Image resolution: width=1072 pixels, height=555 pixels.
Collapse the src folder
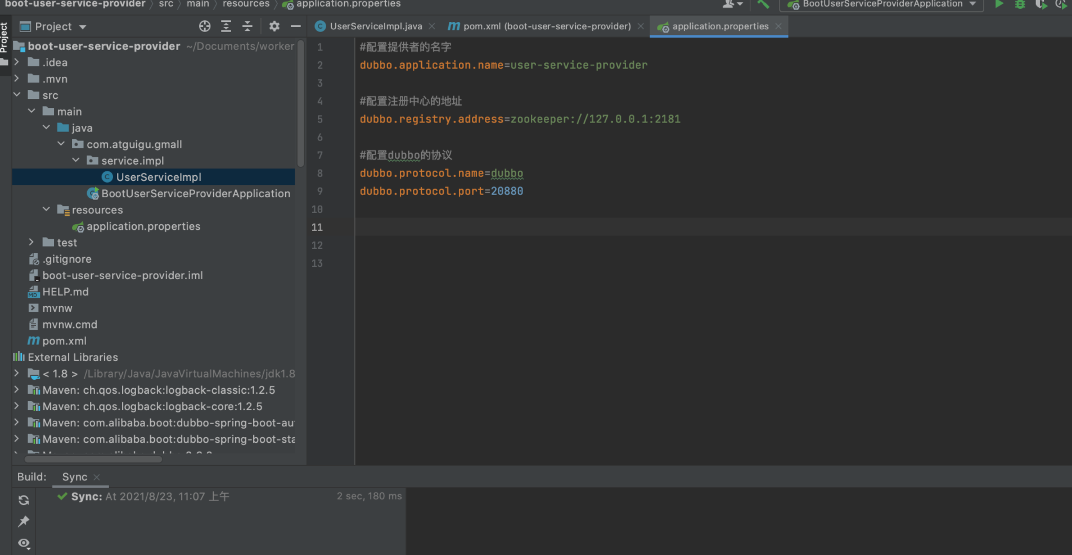(17, 95)
